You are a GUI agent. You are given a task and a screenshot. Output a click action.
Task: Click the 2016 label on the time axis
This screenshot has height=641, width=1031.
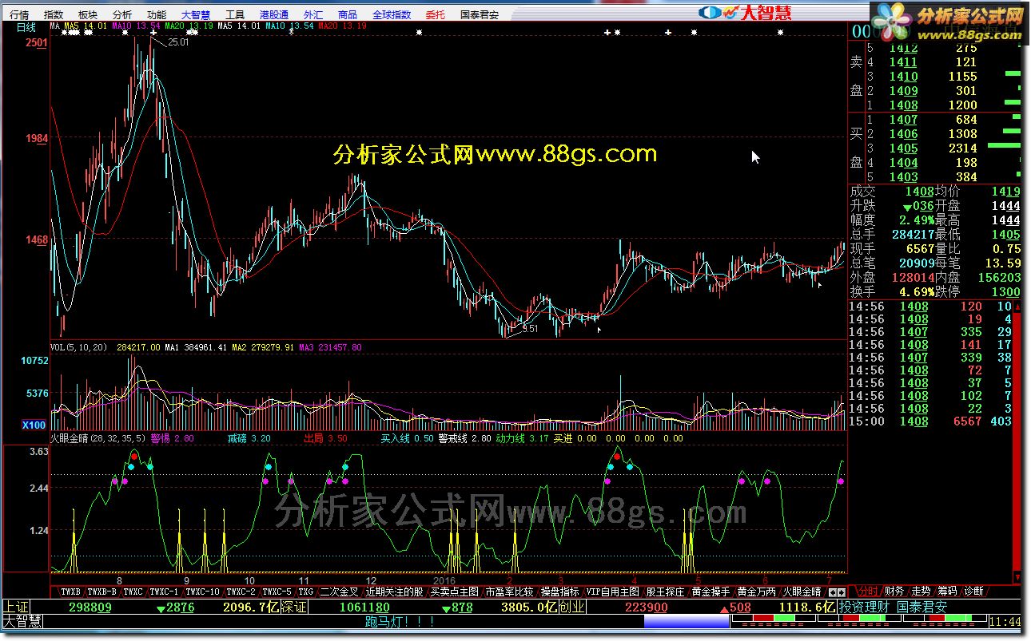444,580
